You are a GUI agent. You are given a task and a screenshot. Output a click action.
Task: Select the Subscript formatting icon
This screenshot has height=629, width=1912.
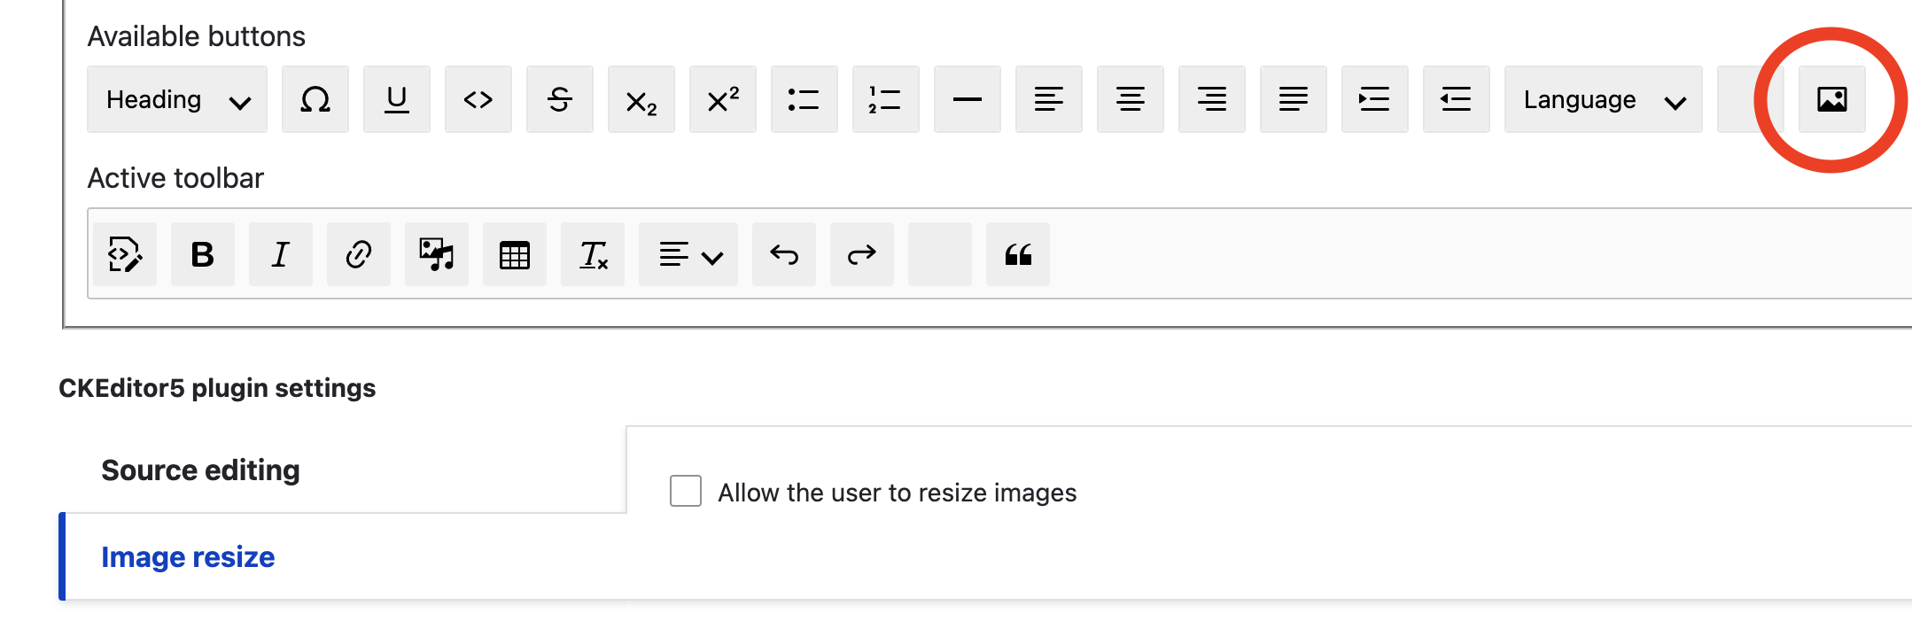coord(641,99)
